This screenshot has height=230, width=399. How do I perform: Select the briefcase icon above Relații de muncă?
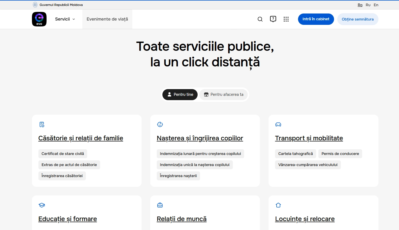click(x=160, y=205)
